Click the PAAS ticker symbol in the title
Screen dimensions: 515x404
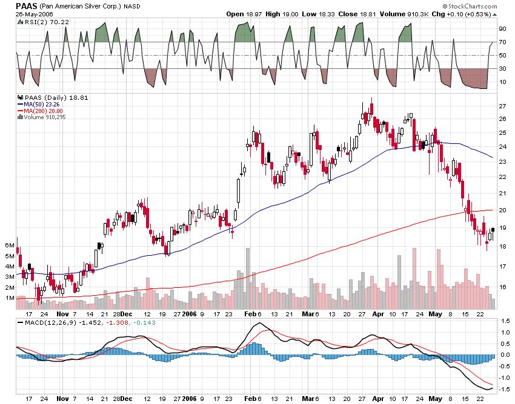(x=27, y=6)
